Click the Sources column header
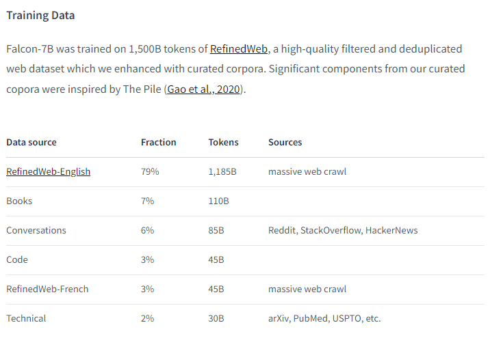 tap(285, 142)
